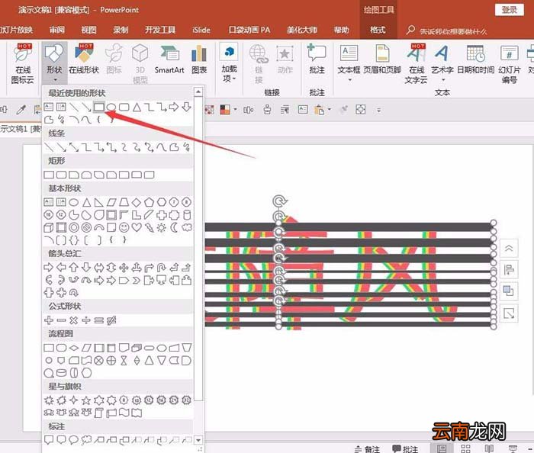The width and height of the screenshot is (534, 453).
Task: Choose the freeform scribble in 线条 section
Action: coord(186,147)
